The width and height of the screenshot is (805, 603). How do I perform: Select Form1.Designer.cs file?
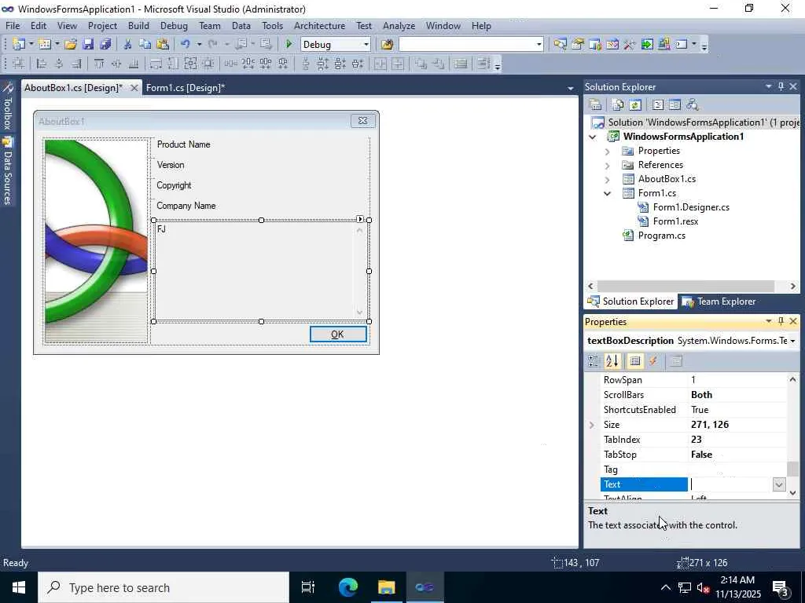691,207
